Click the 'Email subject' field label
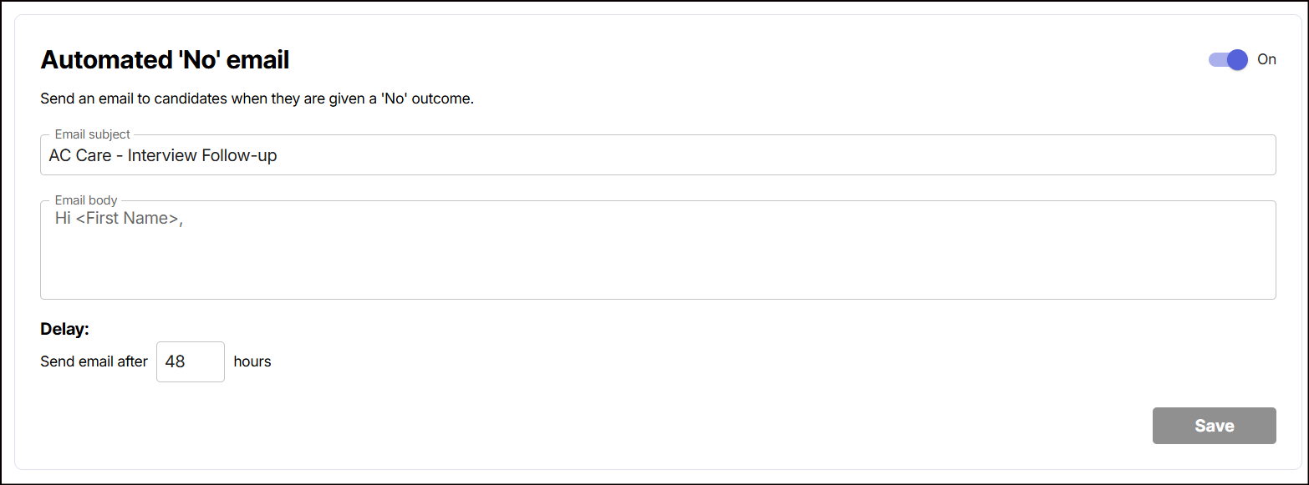 (x=93, y=134)
